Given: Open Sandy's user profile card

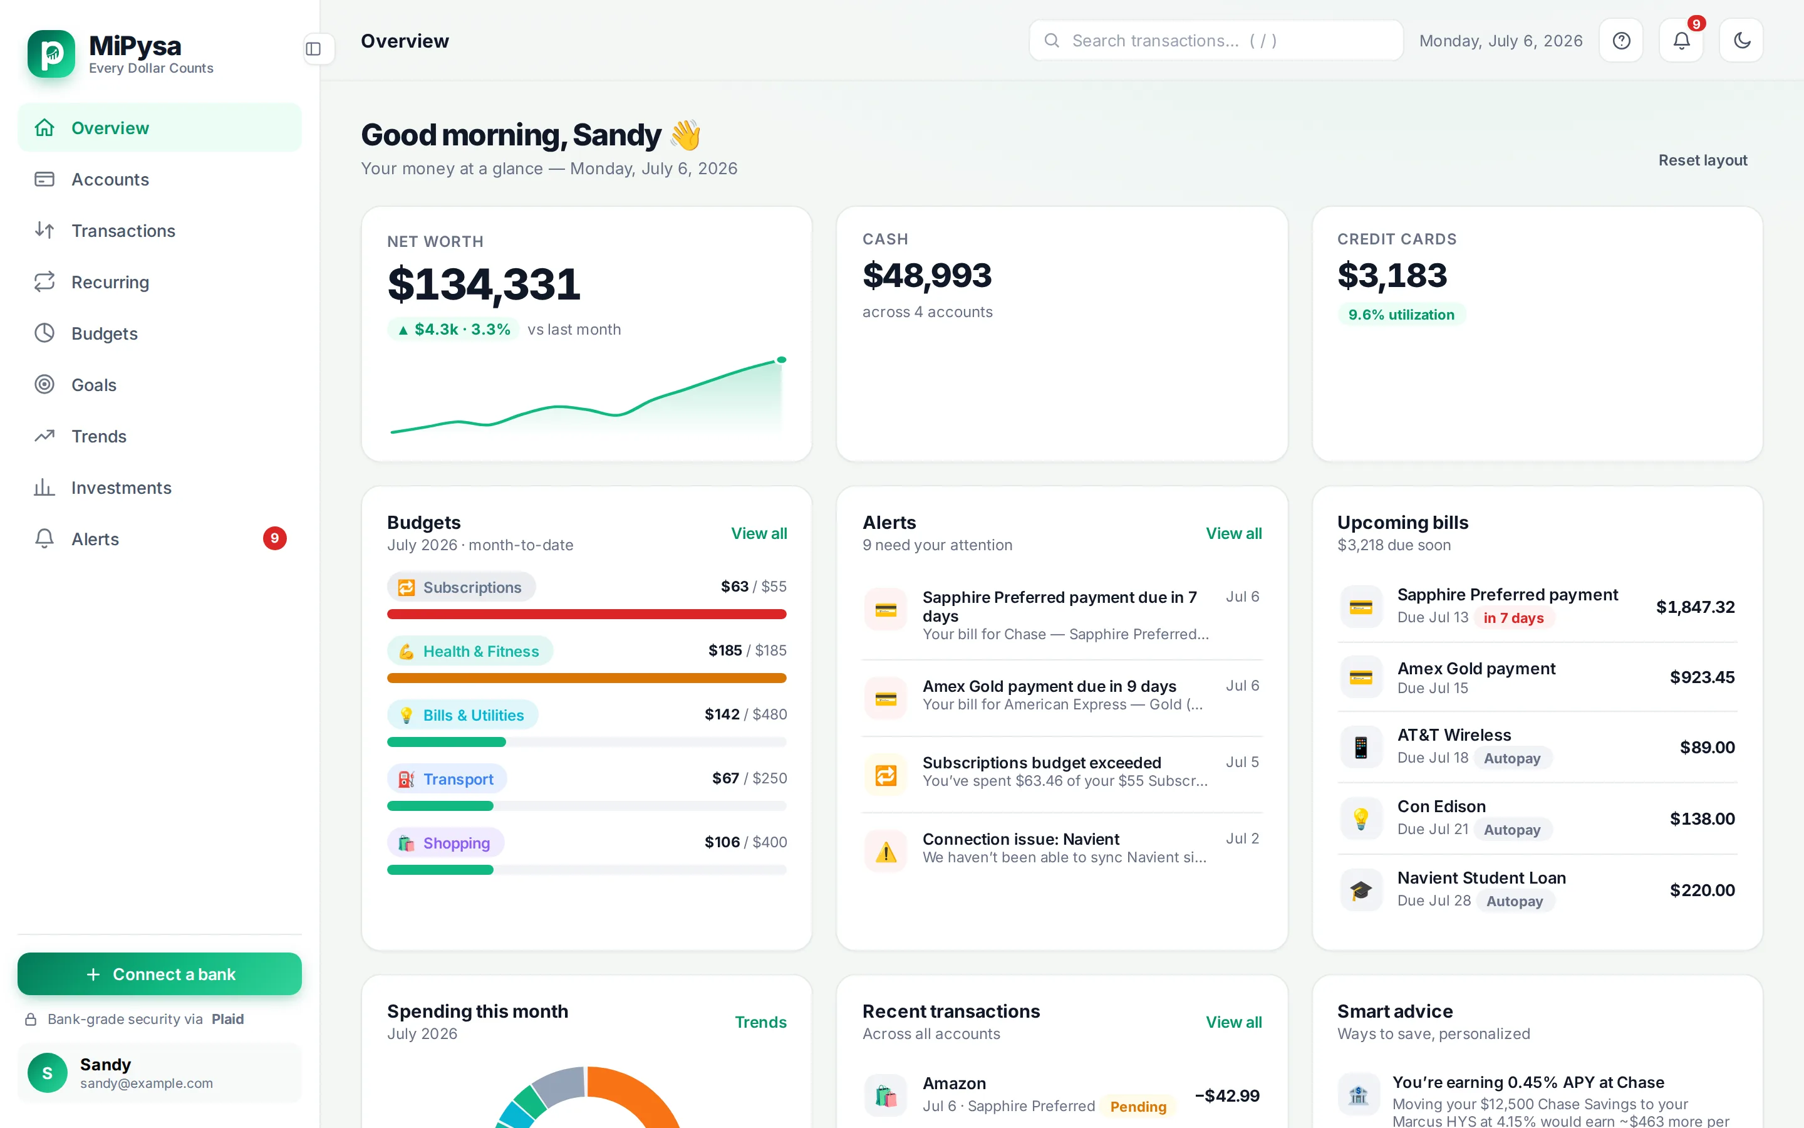Looking at the screenshot, I should [160, 1073].
